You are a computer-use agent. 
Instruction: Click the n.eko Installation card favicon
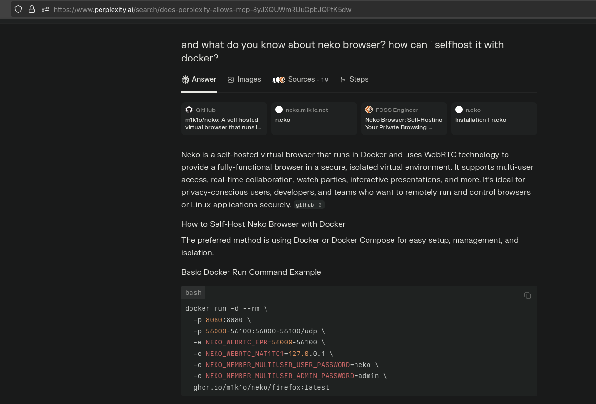(459, 110)
